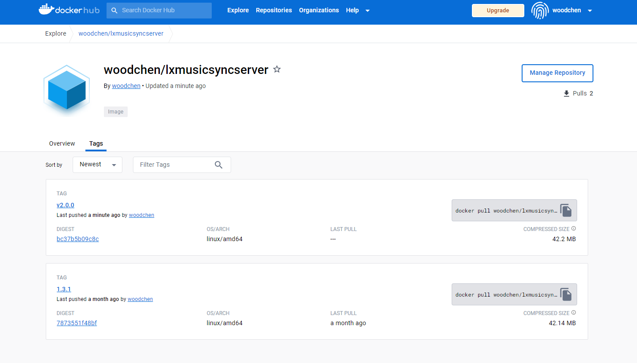
Task: Click the Upgrade button
Action: click(498, 11)
